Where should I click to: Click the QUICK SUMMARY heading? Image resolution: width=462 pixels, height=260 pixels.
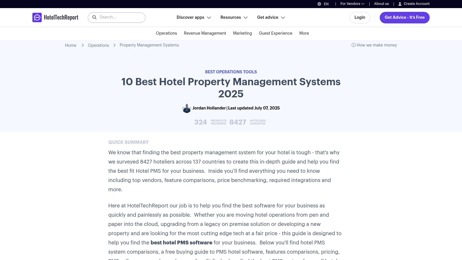tap(128, 142)
